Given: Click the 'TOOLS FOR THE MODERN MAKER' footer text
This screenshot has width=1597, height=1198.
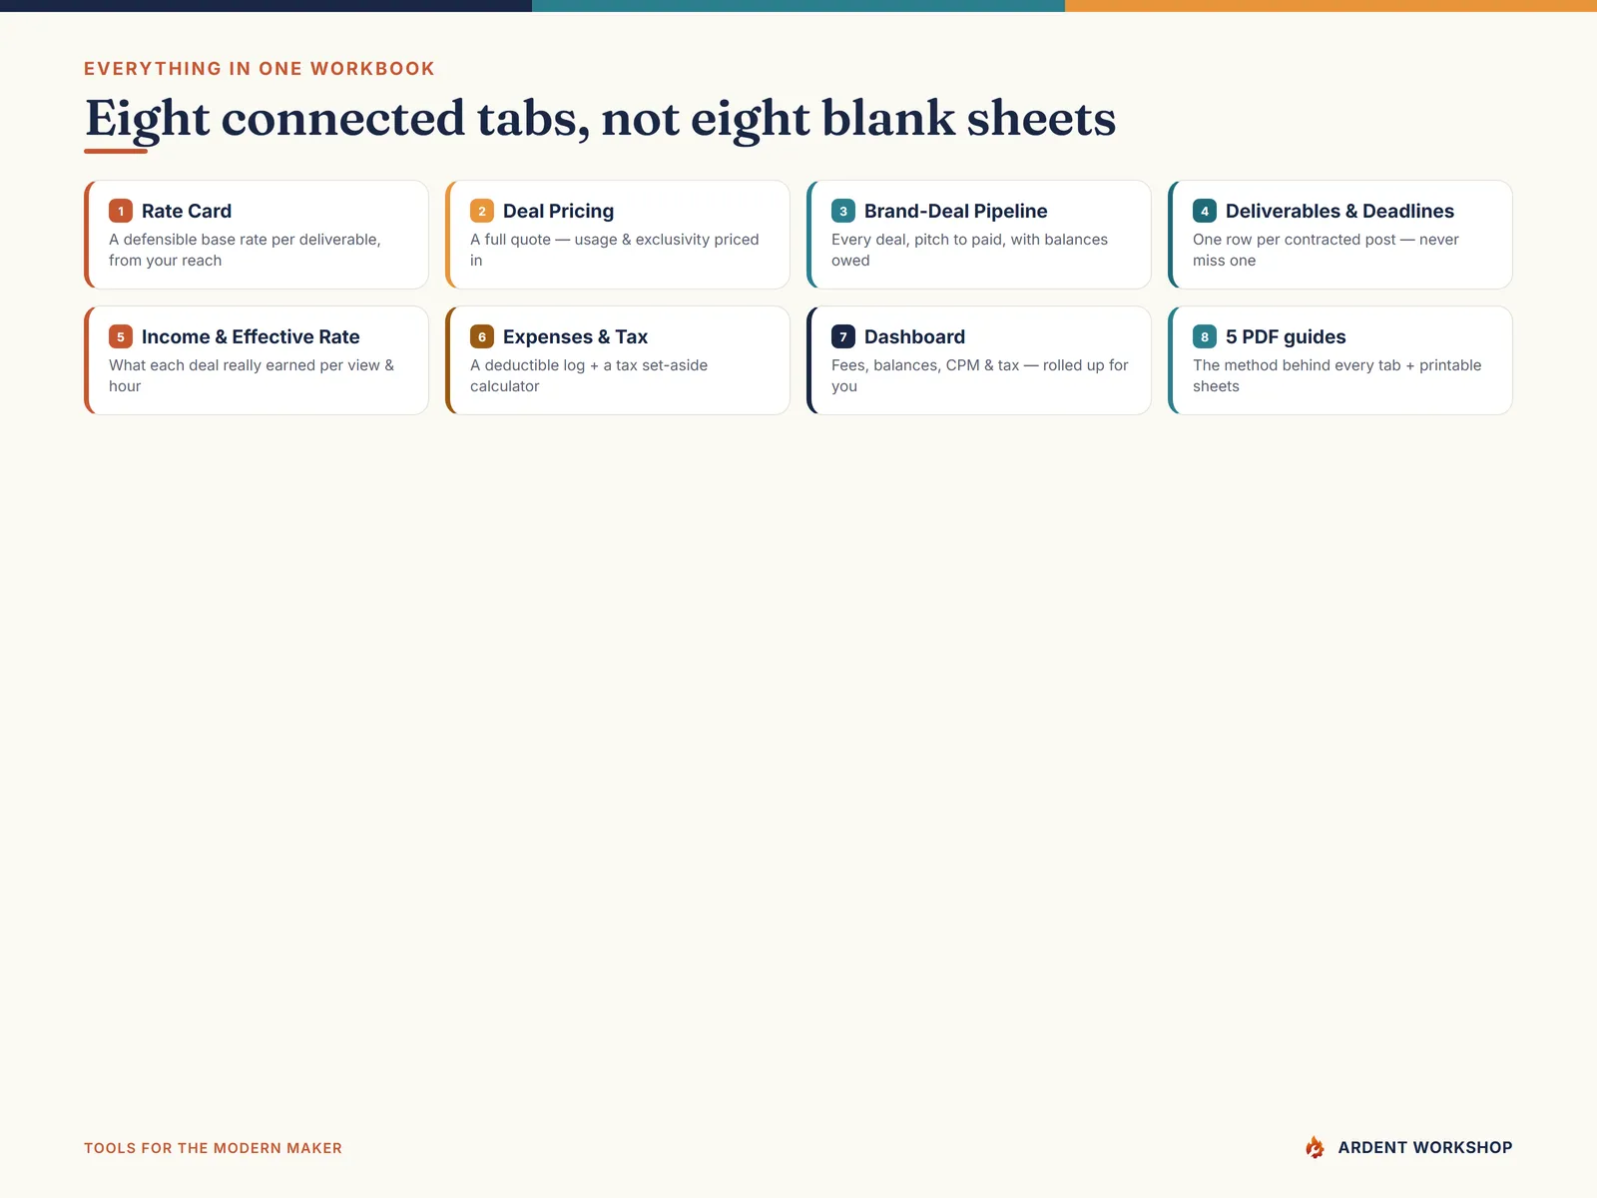Looking at the screenshot, I should (213, 1148).
